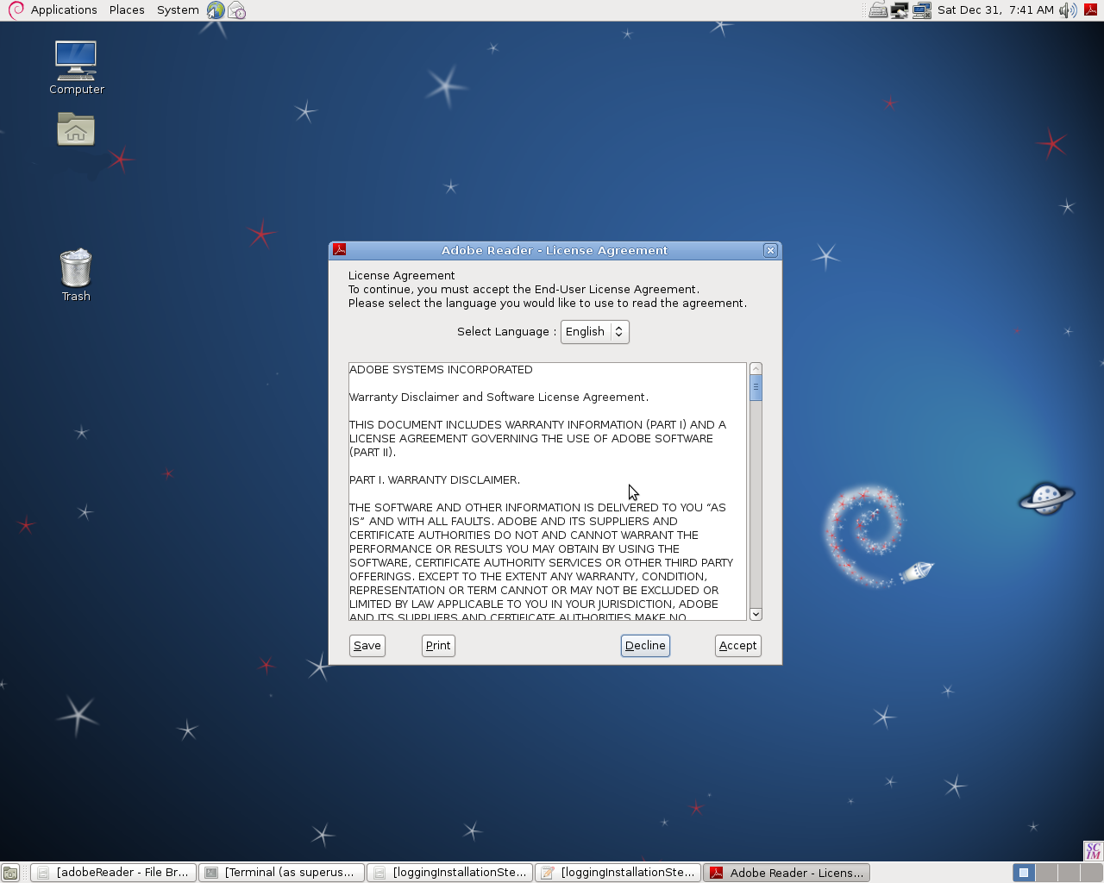1104x883 pixels.
Task: Open the System menu
Action: pyautogui.click(x=178, y=10)
